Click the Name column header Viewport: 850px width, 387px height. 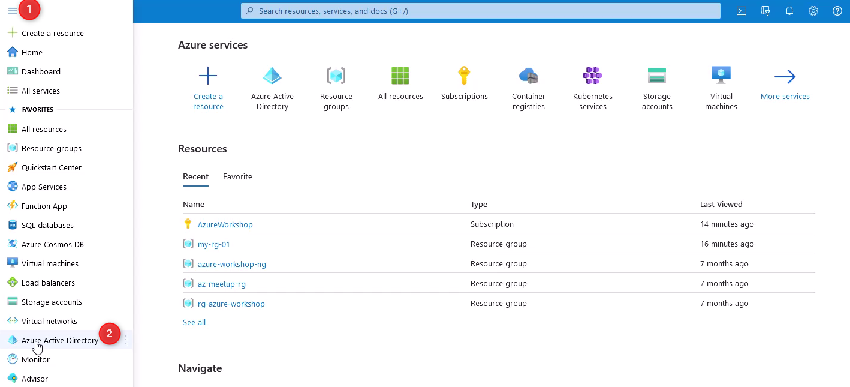[x=194, y=204]
